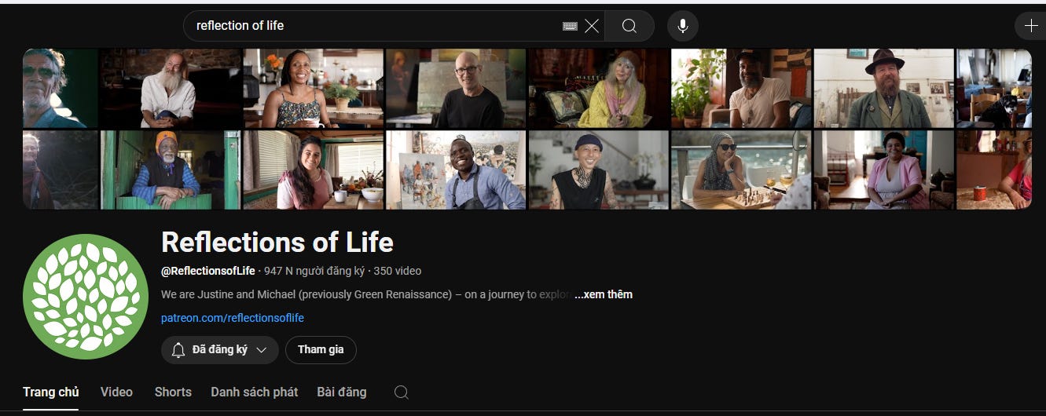Click the plus create button

coord(1031,26)
